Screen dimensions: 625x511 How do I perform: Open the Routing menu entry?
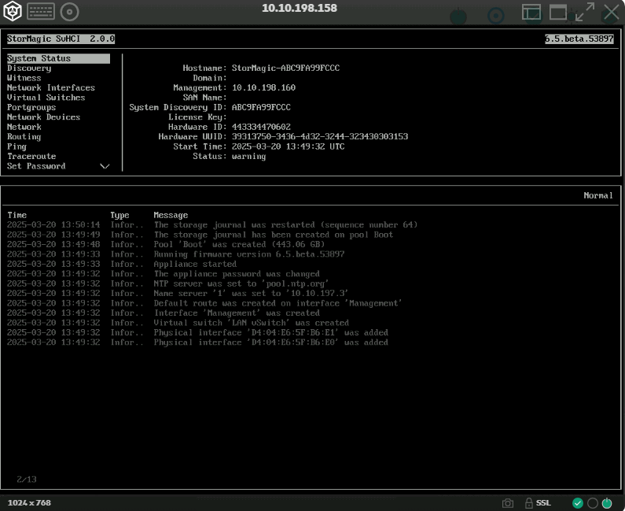[24, 136]
